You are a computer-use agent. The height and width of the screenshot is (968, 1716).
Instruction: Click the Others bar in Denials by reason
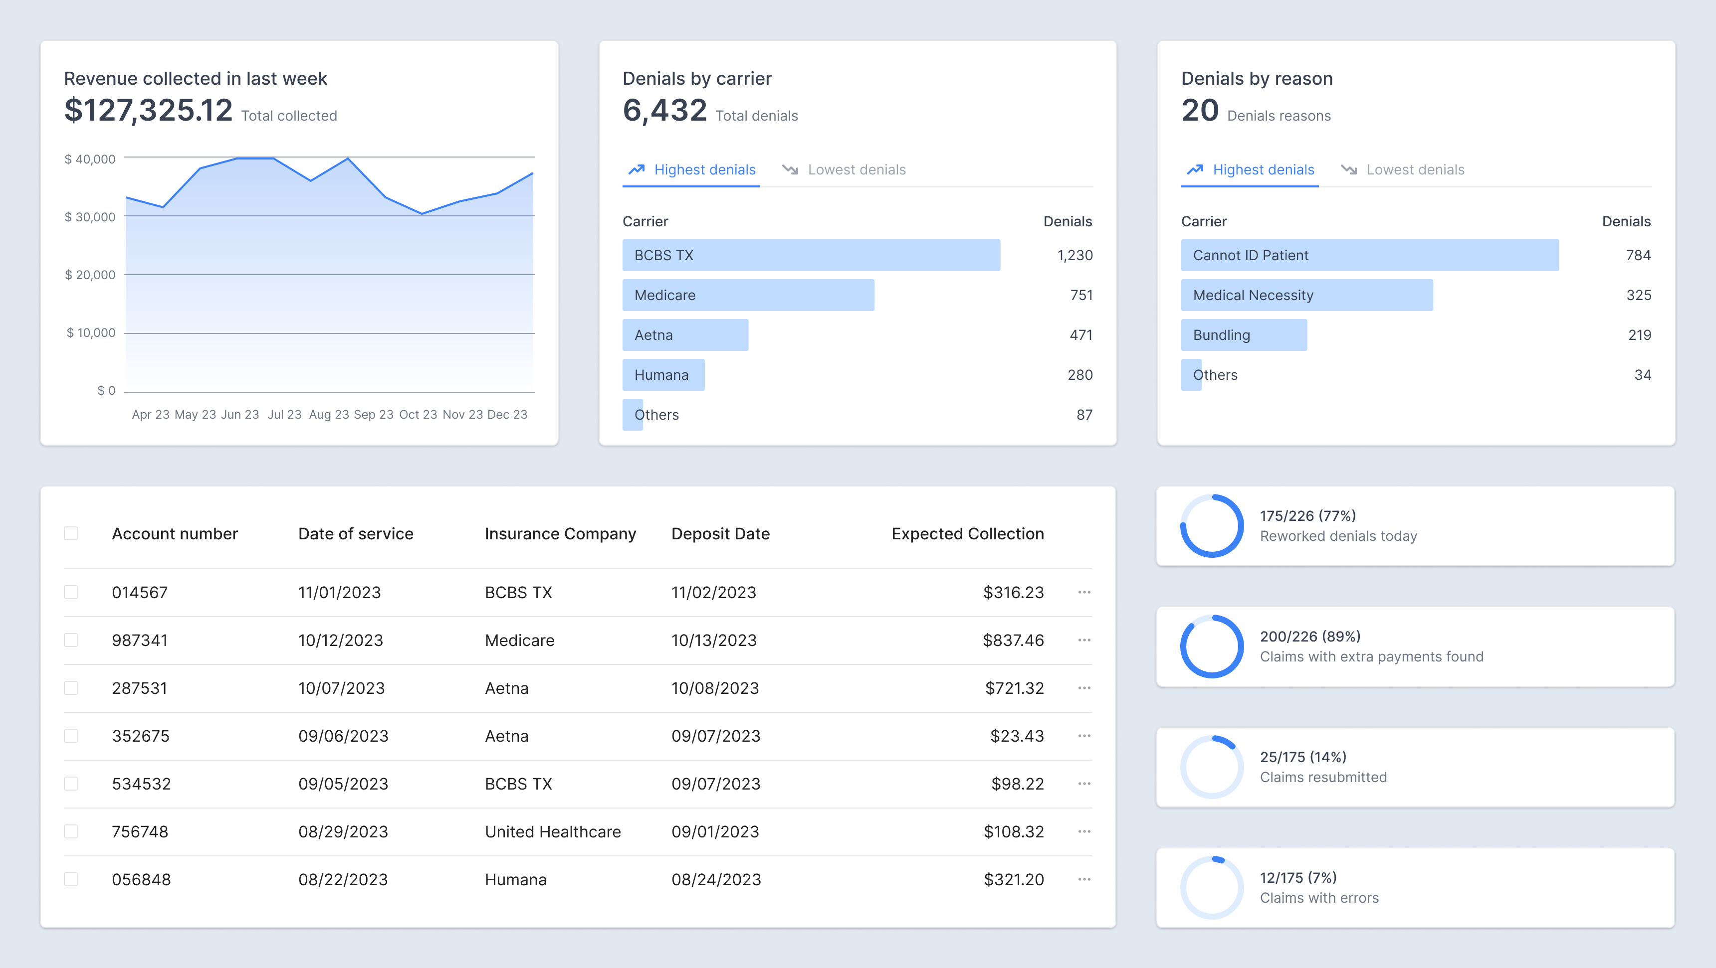(x=1191, y=375)
